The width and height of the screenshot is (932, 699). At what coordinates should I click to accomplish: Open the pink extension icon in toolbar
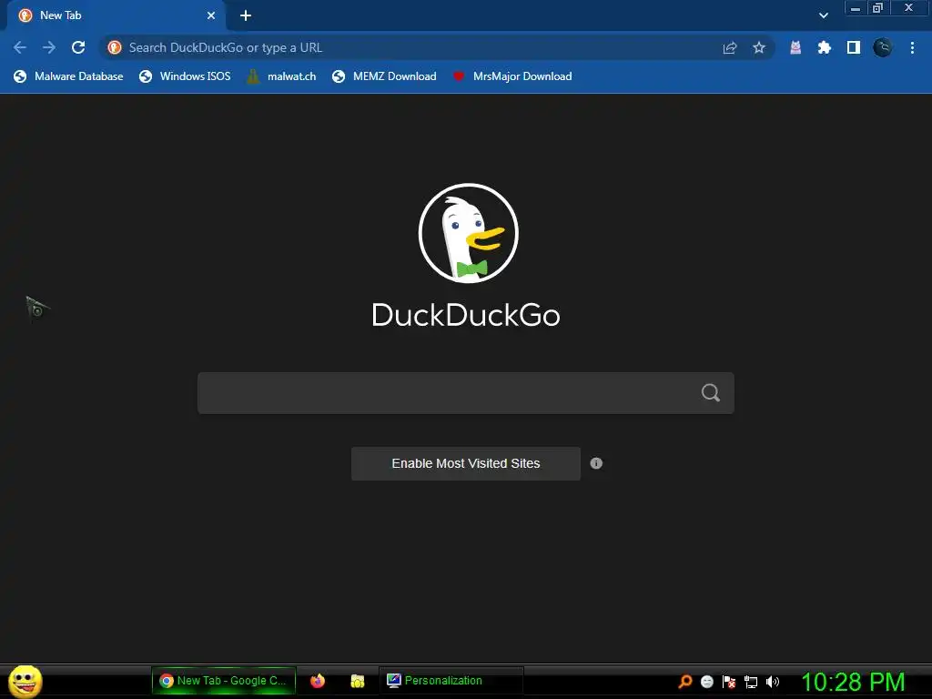pos(795,47)
